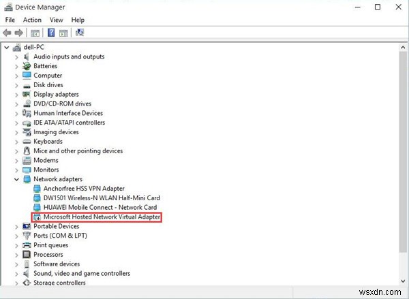The width and height of the screenshot is (409, 299).
Task: Select DW1501 Wireless-N WLAN Half-Mini Card
Action: pos(102,198)
